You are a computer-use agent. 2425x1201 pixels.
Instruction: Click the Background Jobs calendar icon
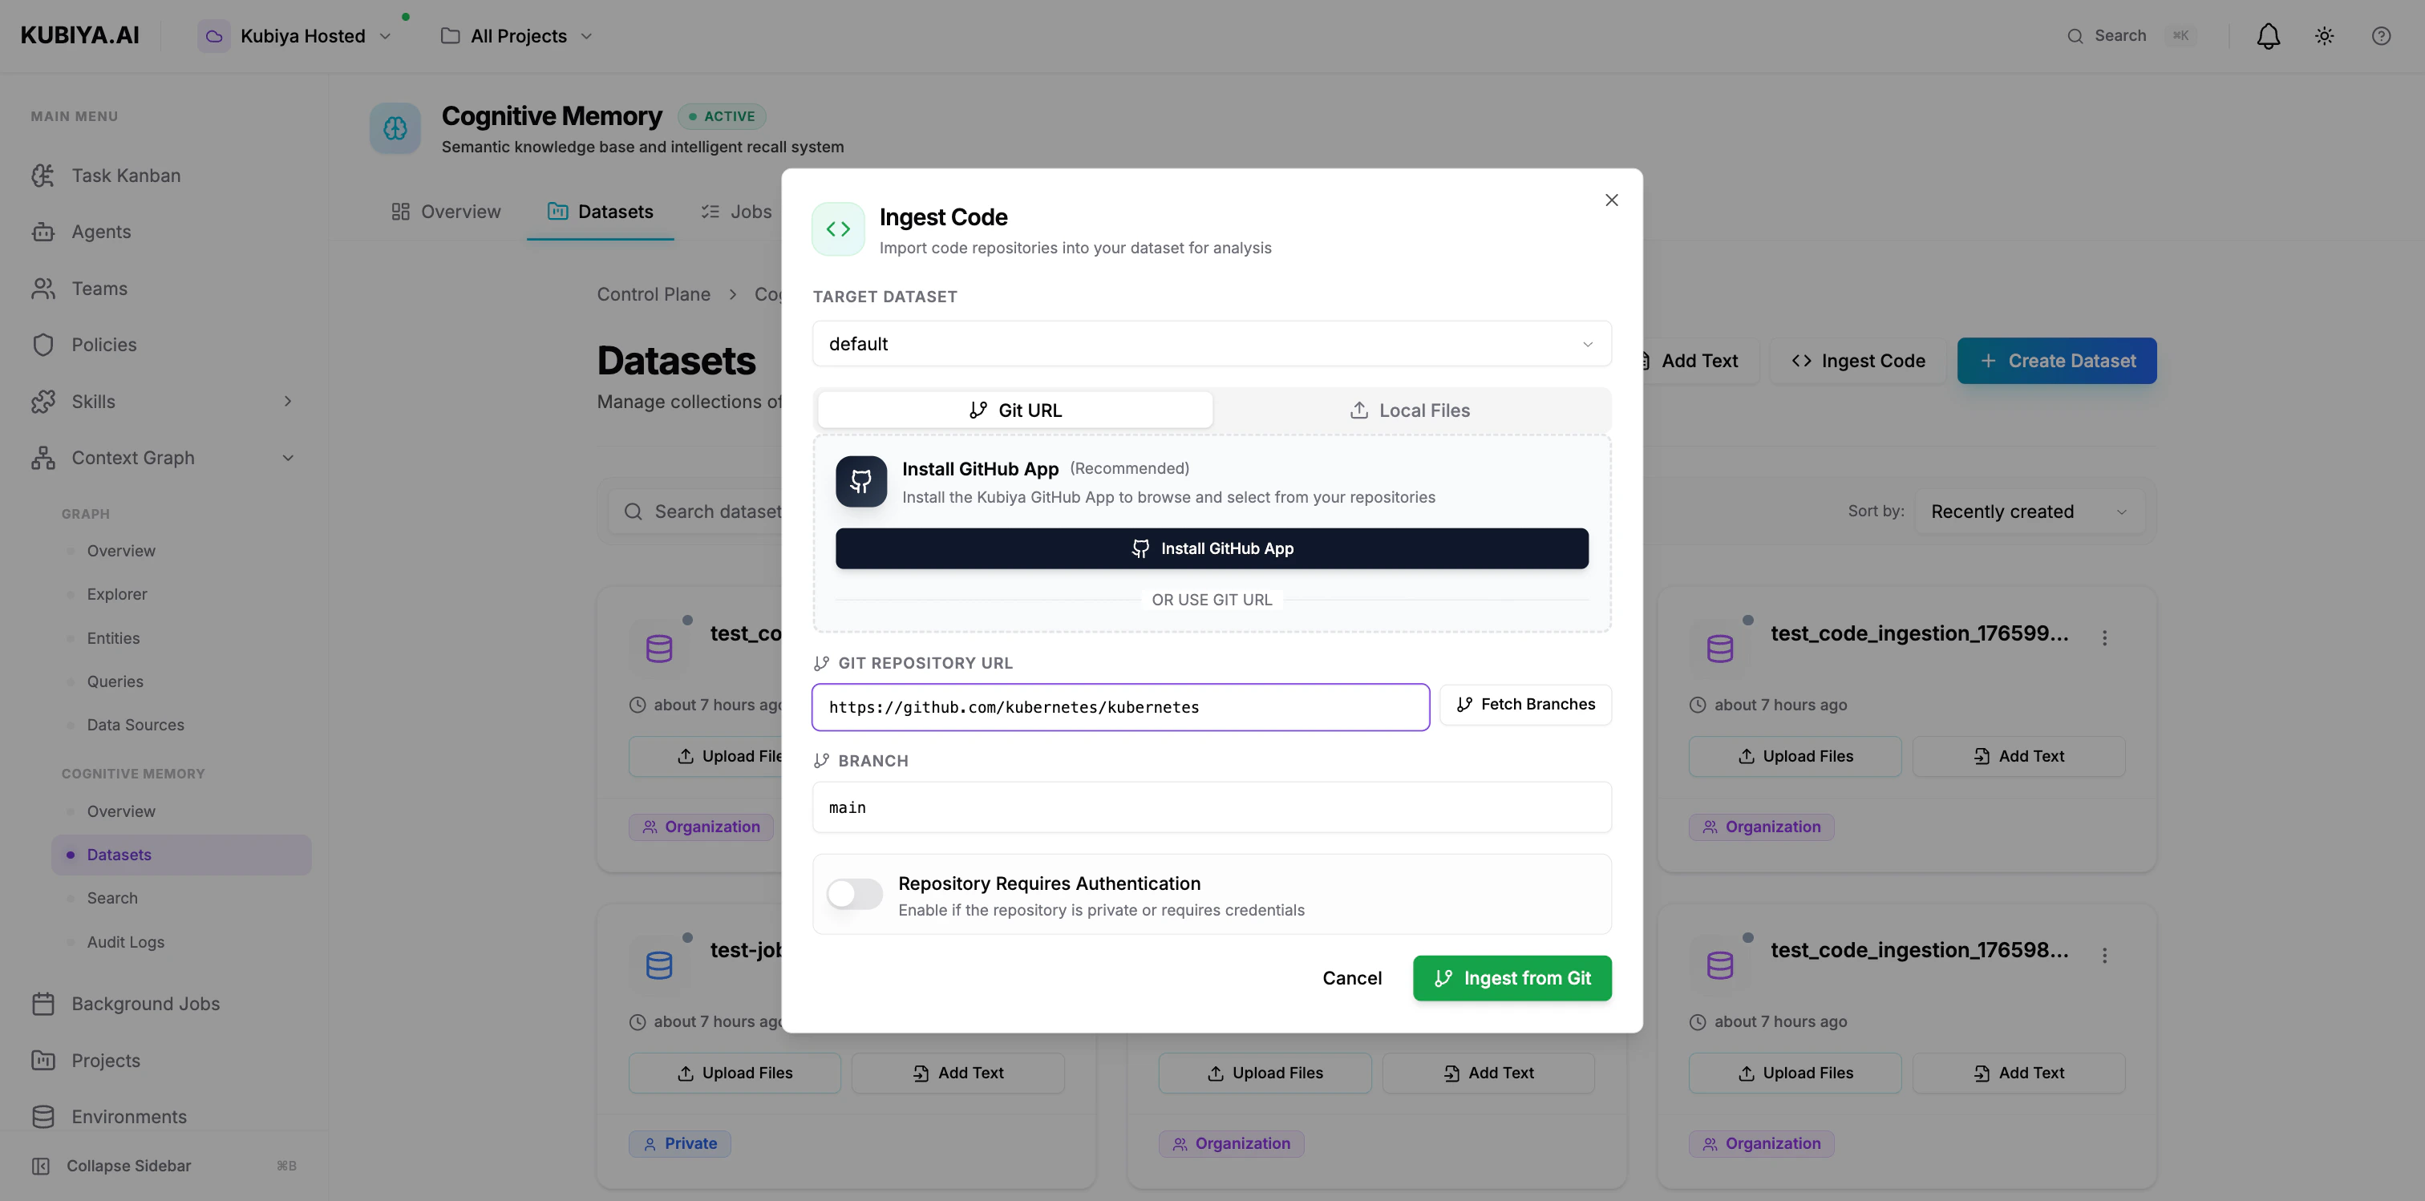pyautogui.click(x=43, y=1003)
